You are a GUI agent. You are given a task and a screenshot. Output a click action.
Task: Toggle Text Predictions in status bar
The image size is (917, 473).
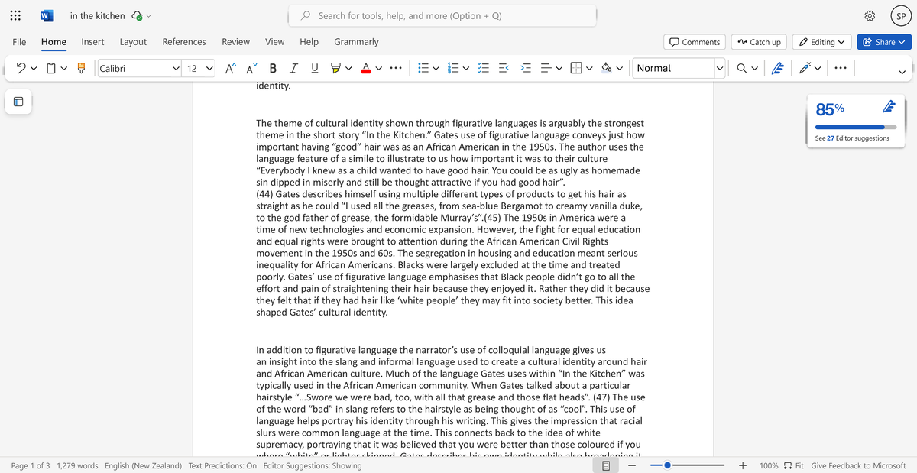pyautogui.click(x=222, y=465)
